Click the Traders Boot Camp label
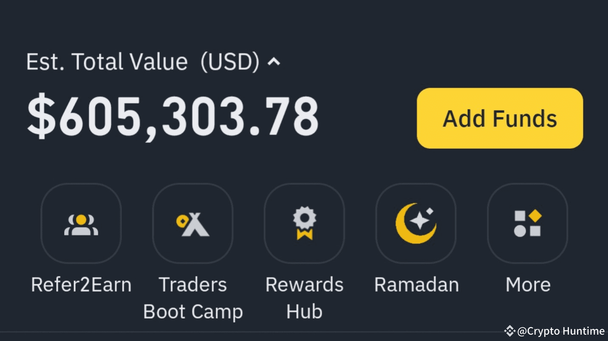Viewport: 608px width, 341px height. [x=193, y=298]
